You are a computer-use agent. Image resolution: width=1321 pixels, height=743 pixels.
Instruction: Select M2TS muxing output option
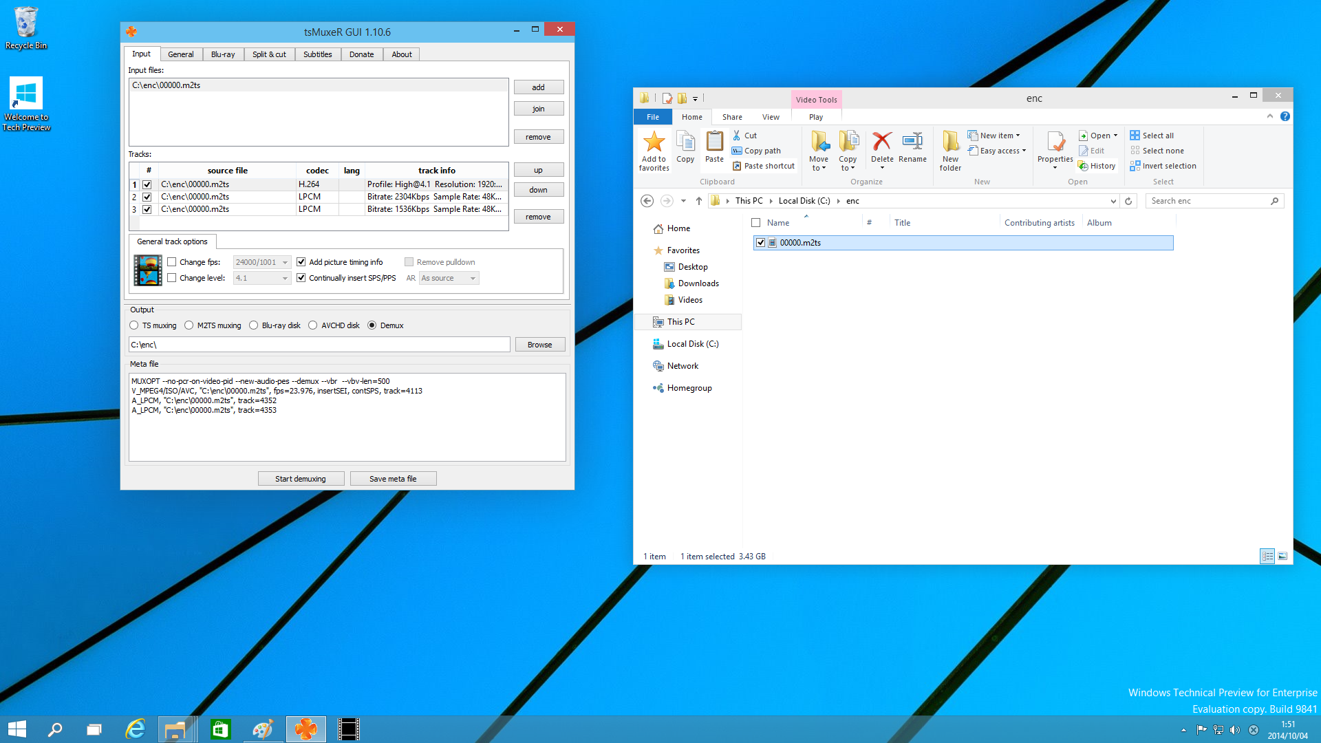click(189, 325)
